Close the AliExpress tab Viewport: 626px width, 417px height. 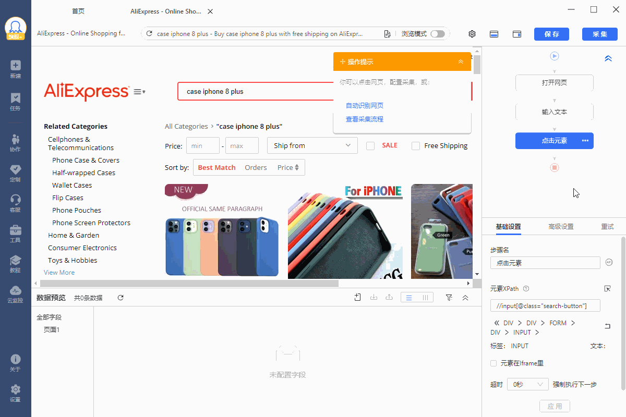point(210,11)
